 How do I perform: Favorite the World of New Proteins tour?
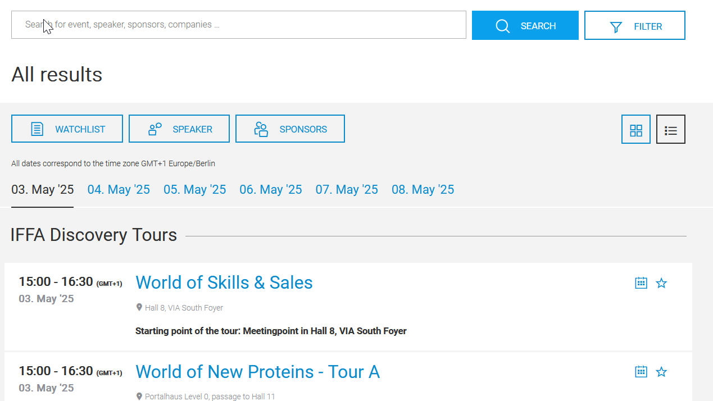click(x=662, y=372)
